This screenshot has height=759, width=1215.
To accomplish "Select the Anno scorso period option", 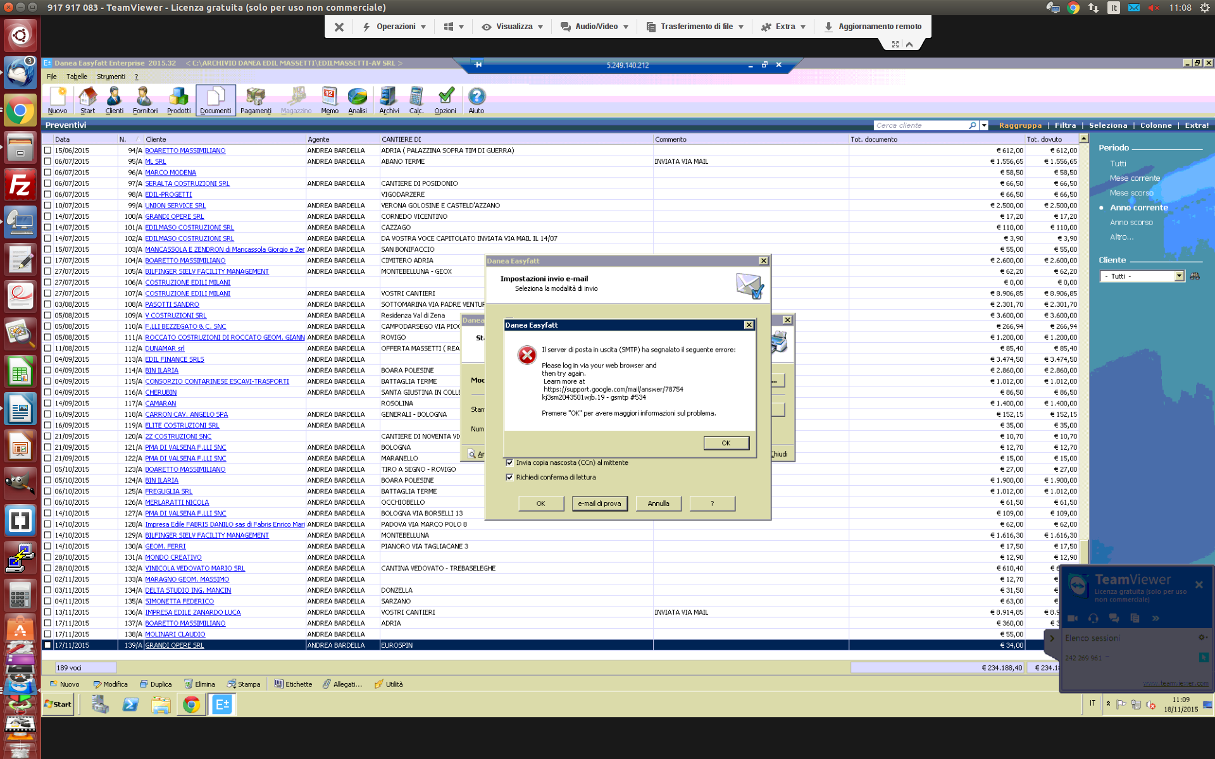I will (1131, 223).
